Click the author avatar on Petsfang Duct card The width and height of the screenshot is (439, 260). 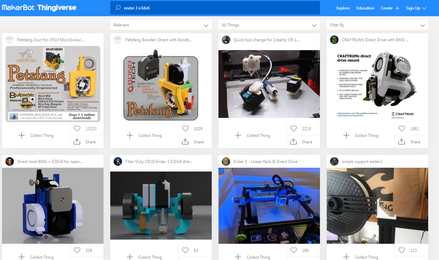9,40
